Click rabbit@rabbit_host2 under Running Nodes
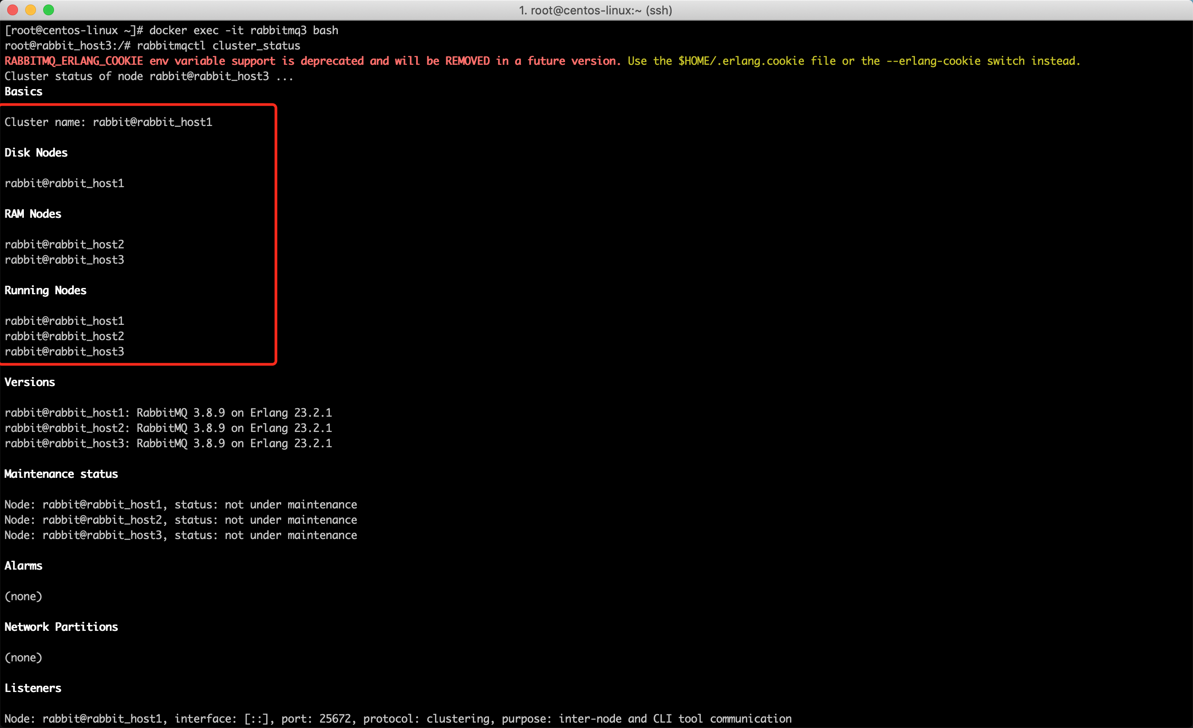 pyautogui.click(x=64, y=336)
